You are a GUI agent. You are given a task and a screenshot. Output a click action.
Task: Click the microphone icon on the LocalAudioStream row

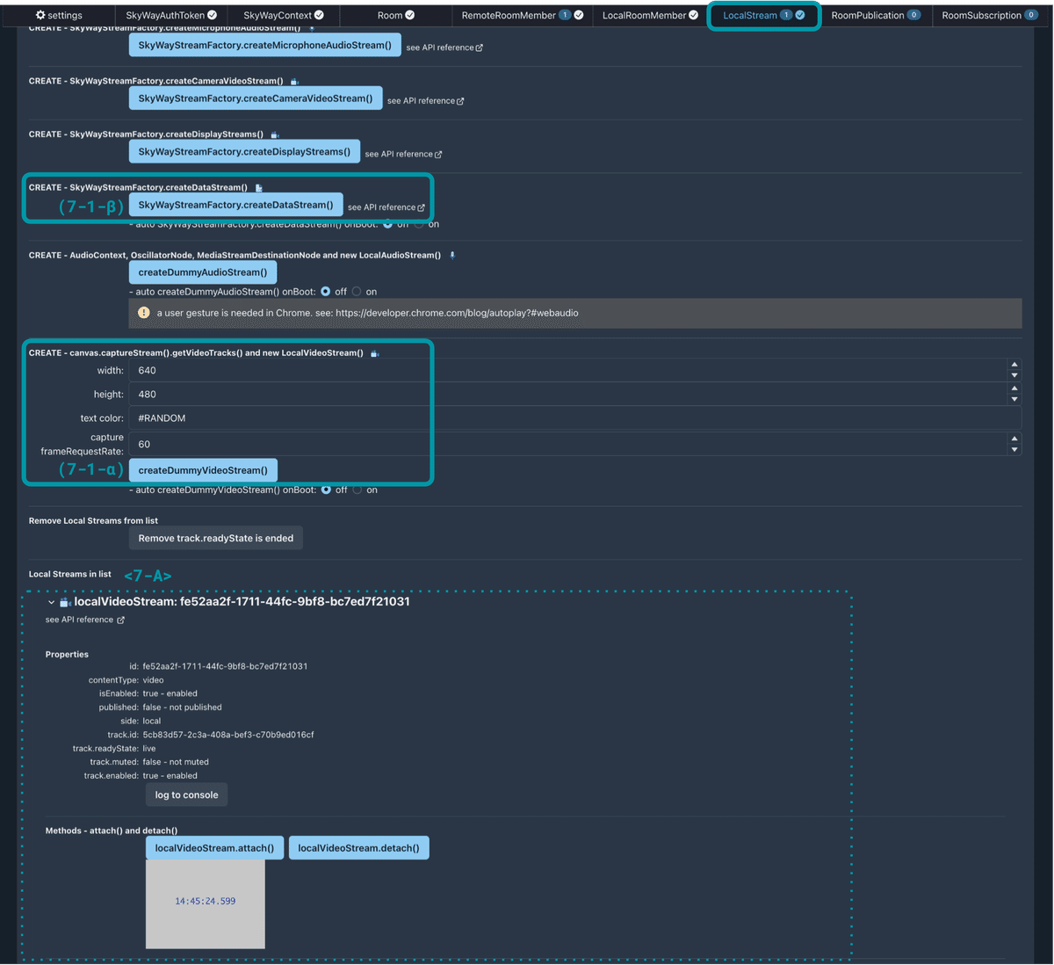coord(451,255)
